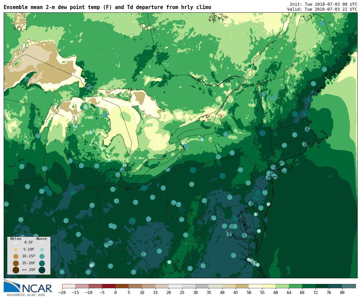The image size is (361, 299).
Task: Click the dark teal swatch between 76 and 80
Action: click(x=336, y=286)
